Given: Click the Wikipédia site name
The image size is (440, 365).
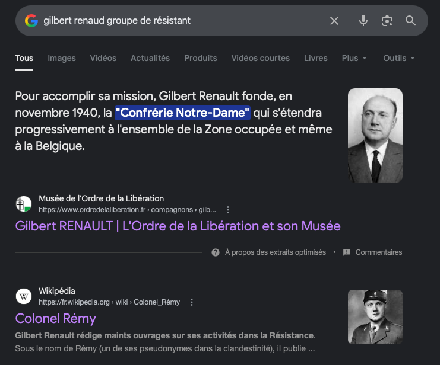Looking at the screenshot, I should [x=57, y=291].
